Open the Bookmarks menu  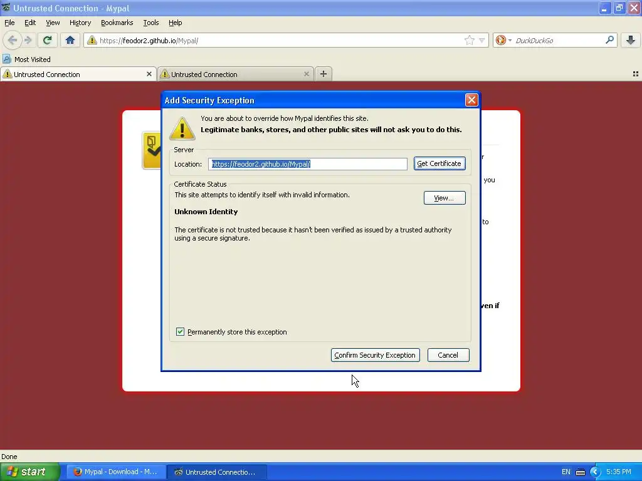pos(117,23)
